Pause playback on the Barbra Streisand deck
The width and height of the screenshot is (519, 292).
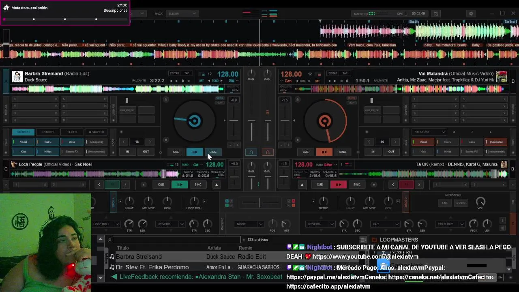click(195, 152)
